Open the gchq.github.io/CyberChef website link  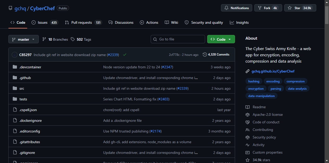pyautogui.click(x=273, y=71)
